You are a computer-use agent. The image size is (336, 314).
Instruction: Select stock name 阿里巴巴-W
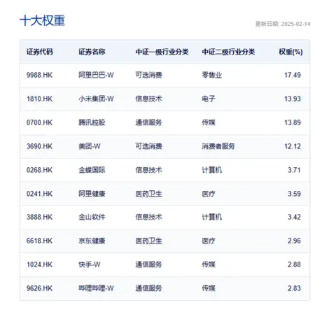(96, 75)
